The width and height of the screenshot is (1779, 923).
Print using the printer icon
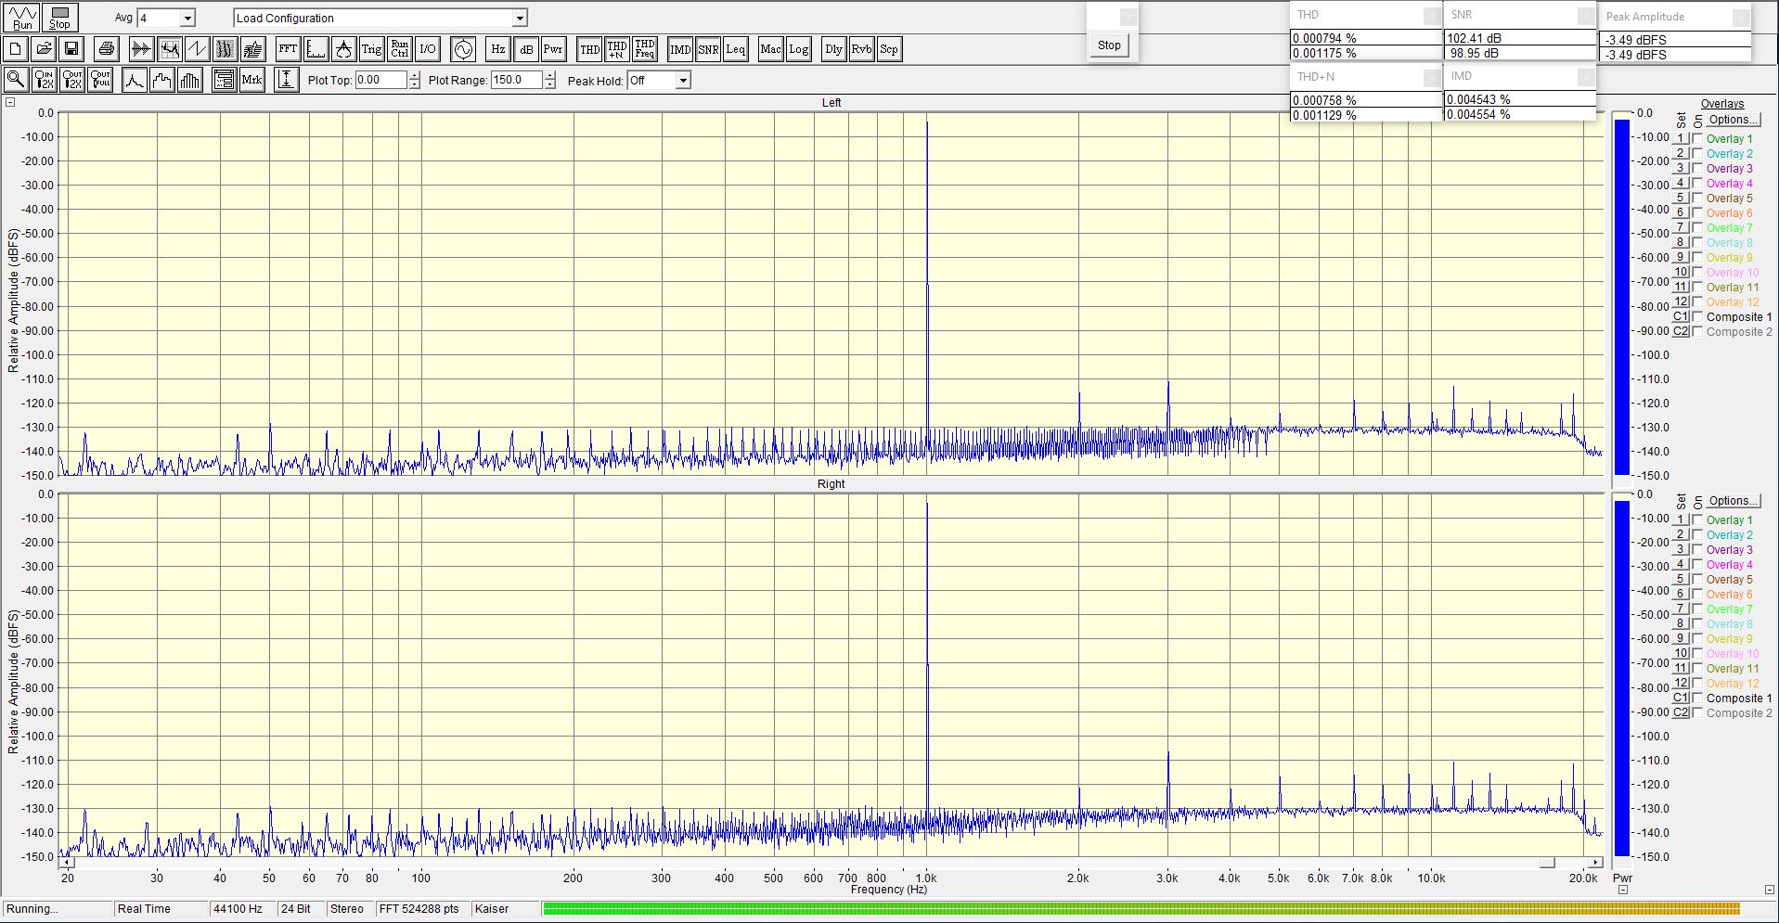[x=107, y=49]
